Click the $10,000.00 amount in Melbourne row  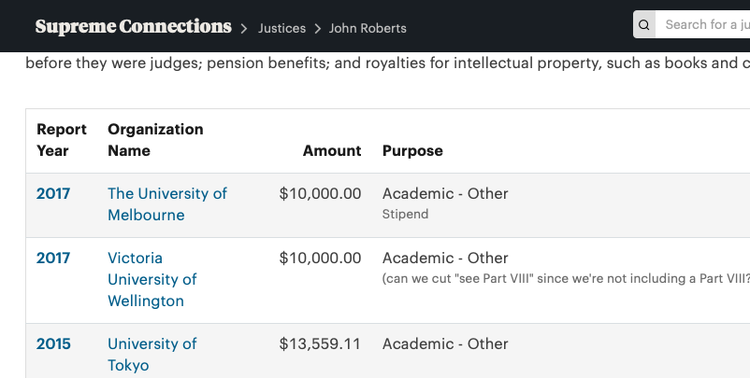click(320, 194)
